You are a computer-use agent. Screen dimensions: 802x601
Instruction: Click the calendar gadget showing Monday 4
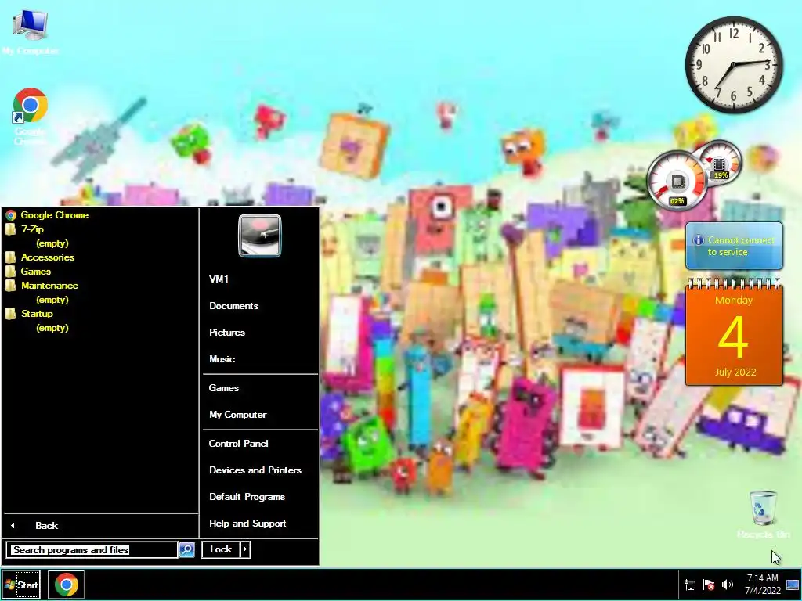point(734,332)
